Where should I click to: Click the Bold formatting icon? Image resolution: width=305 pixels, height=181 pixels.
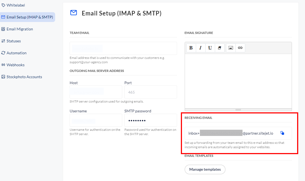(191, 48)
